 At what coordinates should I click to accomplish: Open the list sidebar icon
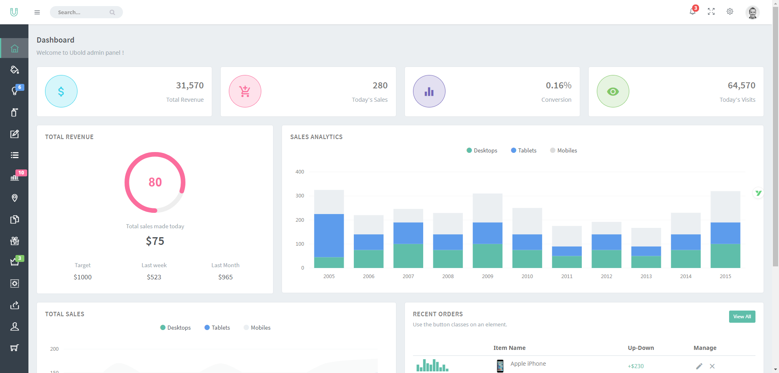click(15, 155)
